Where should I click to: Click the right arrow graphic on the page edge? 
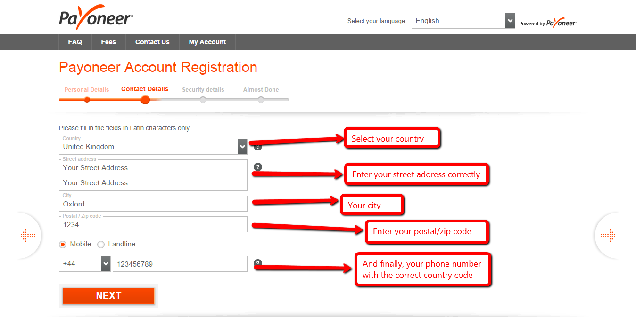coord(609,235)
